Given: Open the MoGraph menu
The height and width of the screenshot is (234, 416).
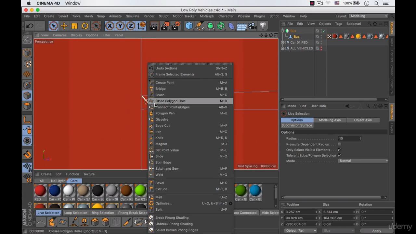Looking at the screenshot, I should coord(207,16).
